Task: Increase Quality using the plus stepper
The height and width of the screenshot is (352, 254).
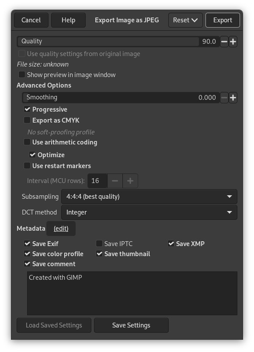Action: 233,42
